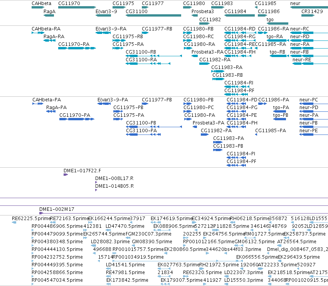Select the CG11970-RA transcript label
The image size is (328, 286).
tap(74, 44)
